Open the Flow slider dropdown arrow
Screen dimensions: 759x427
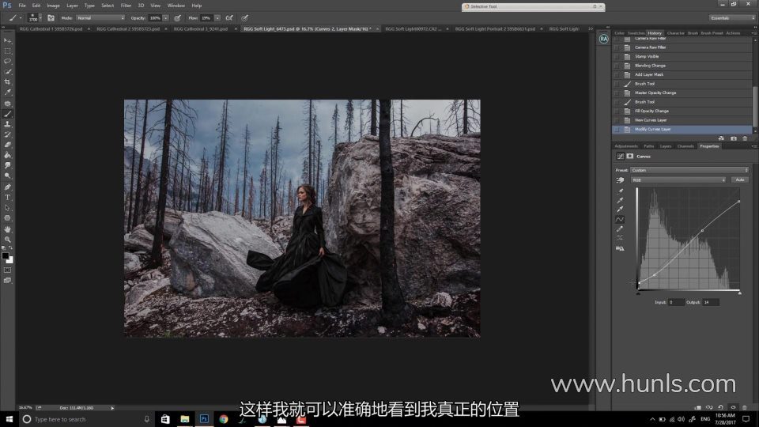(x=217, y=18)
